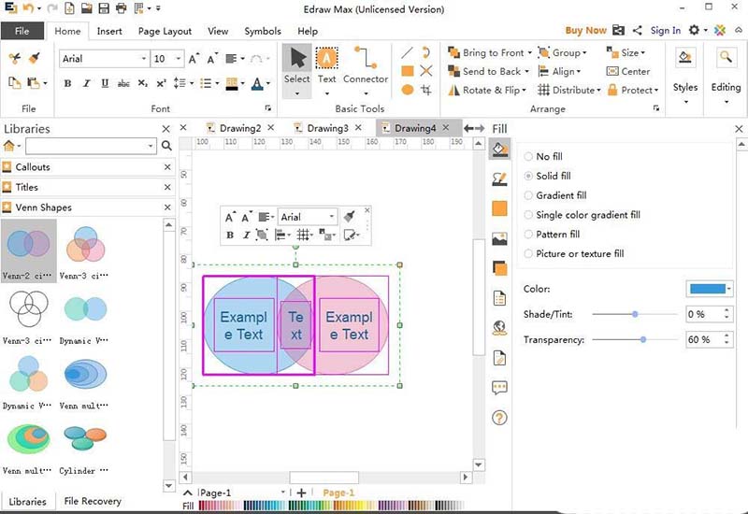Select the Connector tool

(366, 60)
